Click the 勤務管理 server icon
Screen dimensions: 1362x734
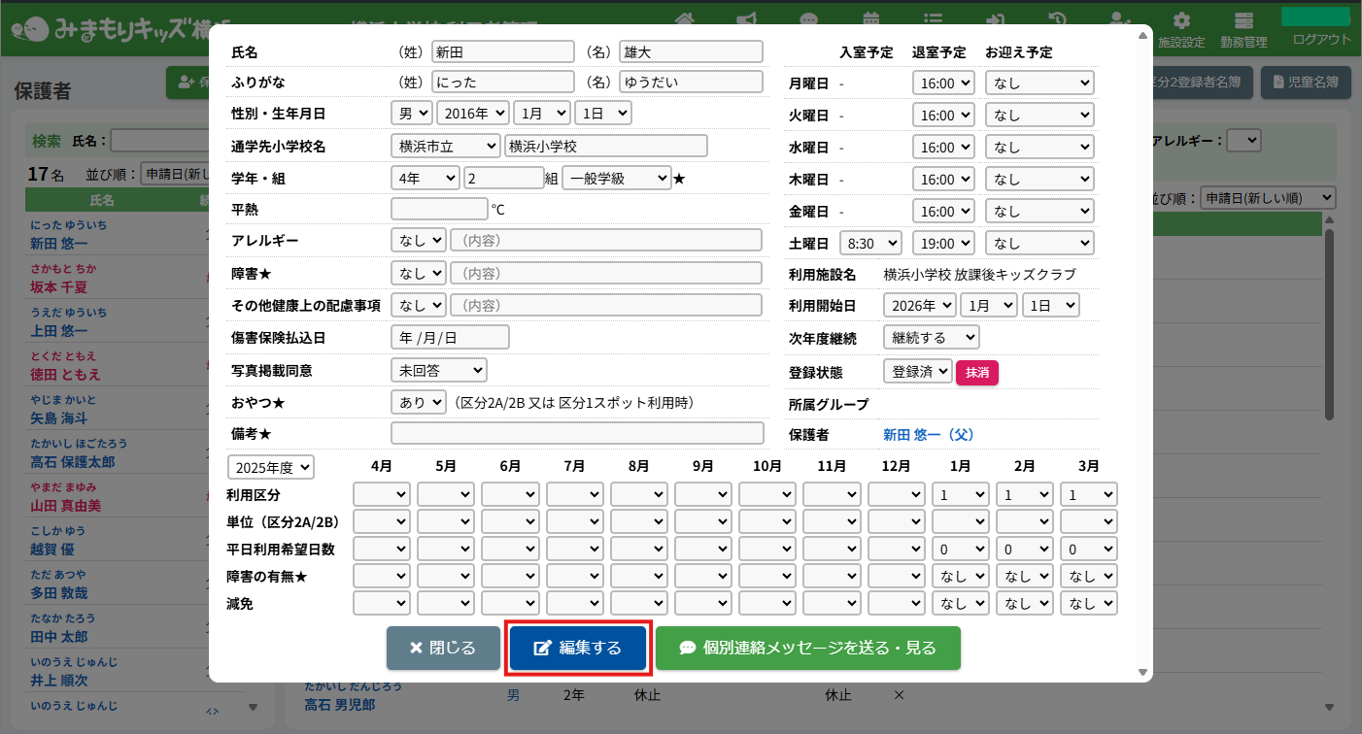pyautogui.click(x=1243, y=20)
